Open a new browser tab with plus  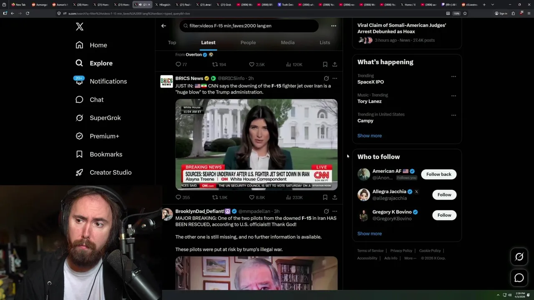(x=484, y=5)
